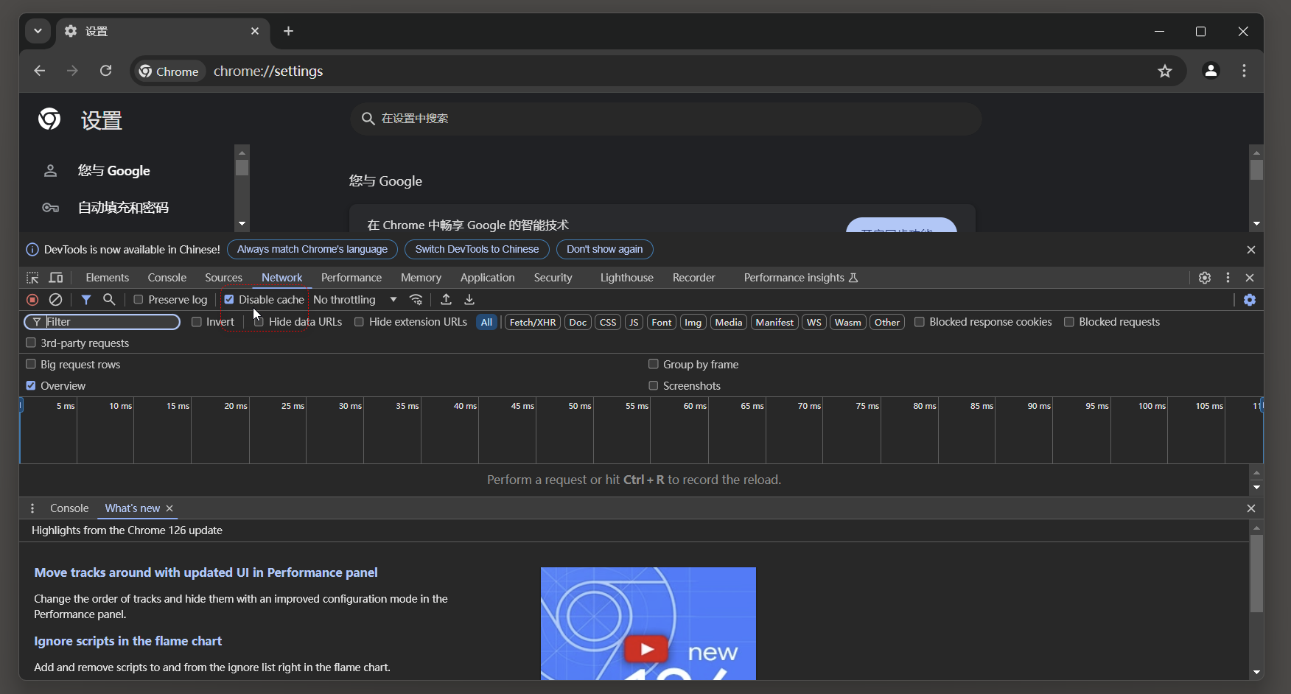
Task: Open DevTools settings gear
Action: (x=1205, y=278)
